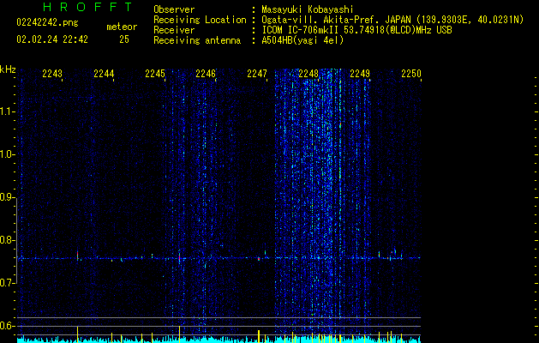Click the 2248 time axis label
Image resolution: width=539 pixels, height=343 pixels.
pos(308,74)
